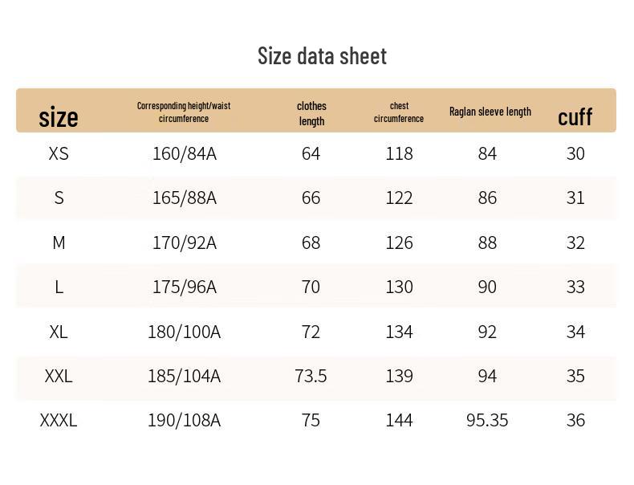The width and height of the screenshot is (634, 485).
Task: Click the "chest circumference" header
Action: (399, 112)
